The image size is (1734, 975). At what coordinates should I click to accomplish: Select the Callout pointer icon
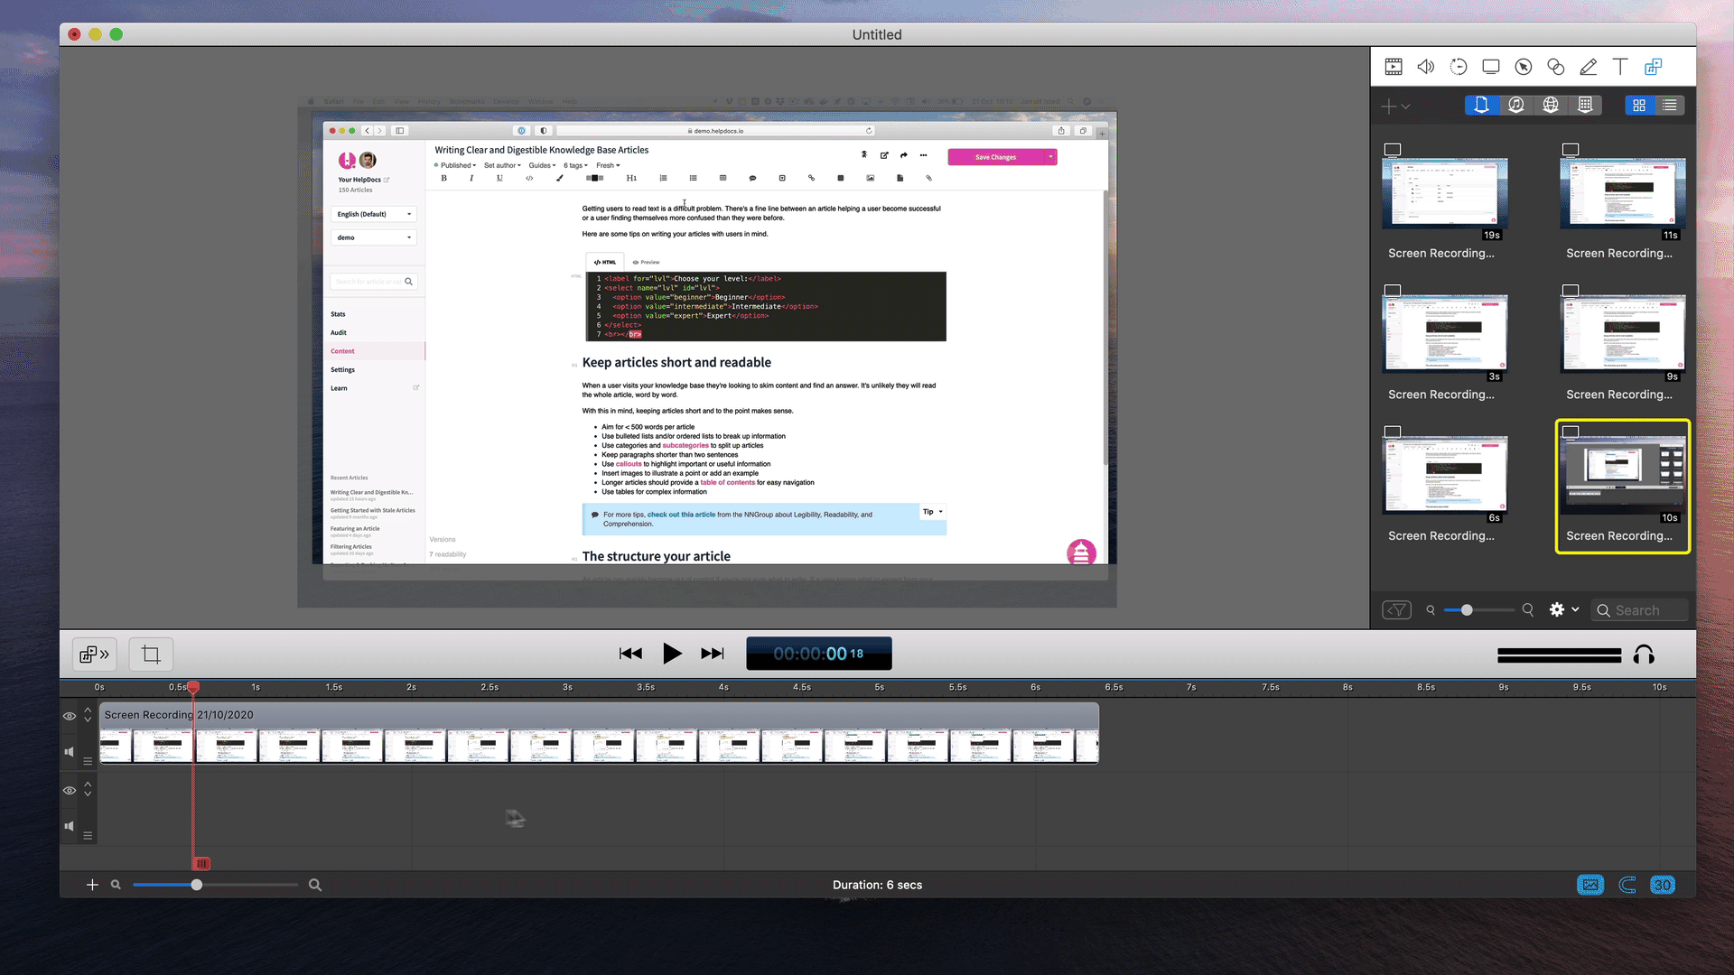1524,67
